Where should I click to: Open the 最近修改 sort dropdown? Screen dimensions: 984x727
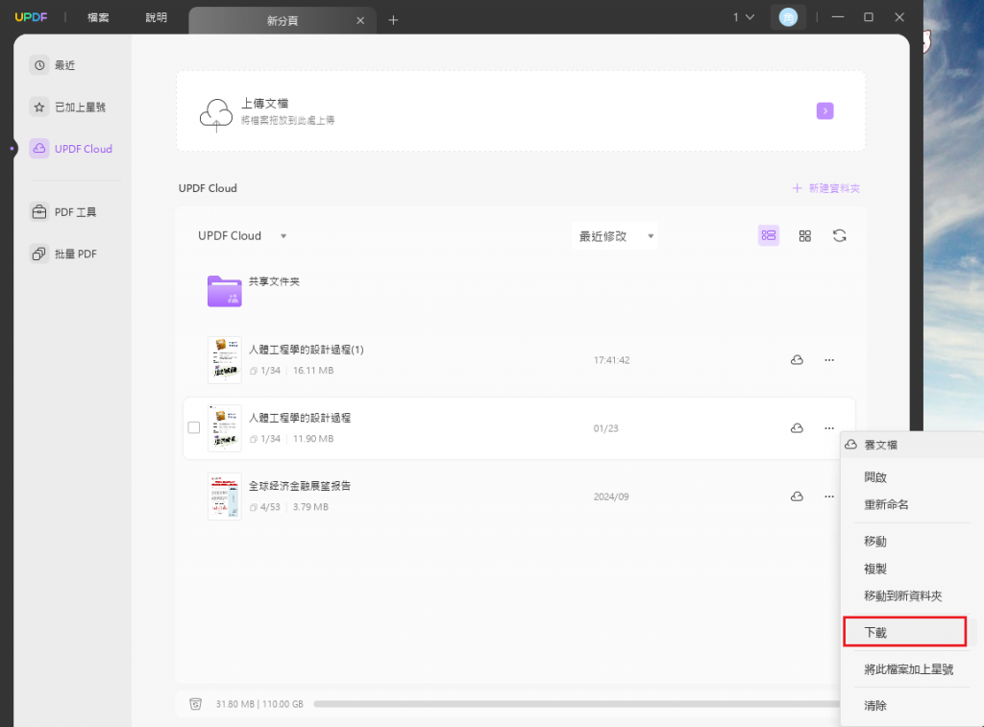tap(615, 236)
